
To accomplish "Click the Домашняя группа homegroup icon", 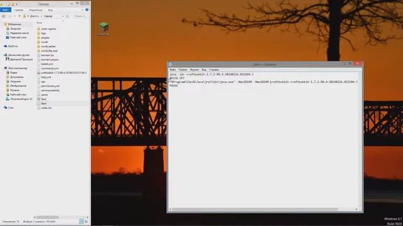I will pos(6,55).
